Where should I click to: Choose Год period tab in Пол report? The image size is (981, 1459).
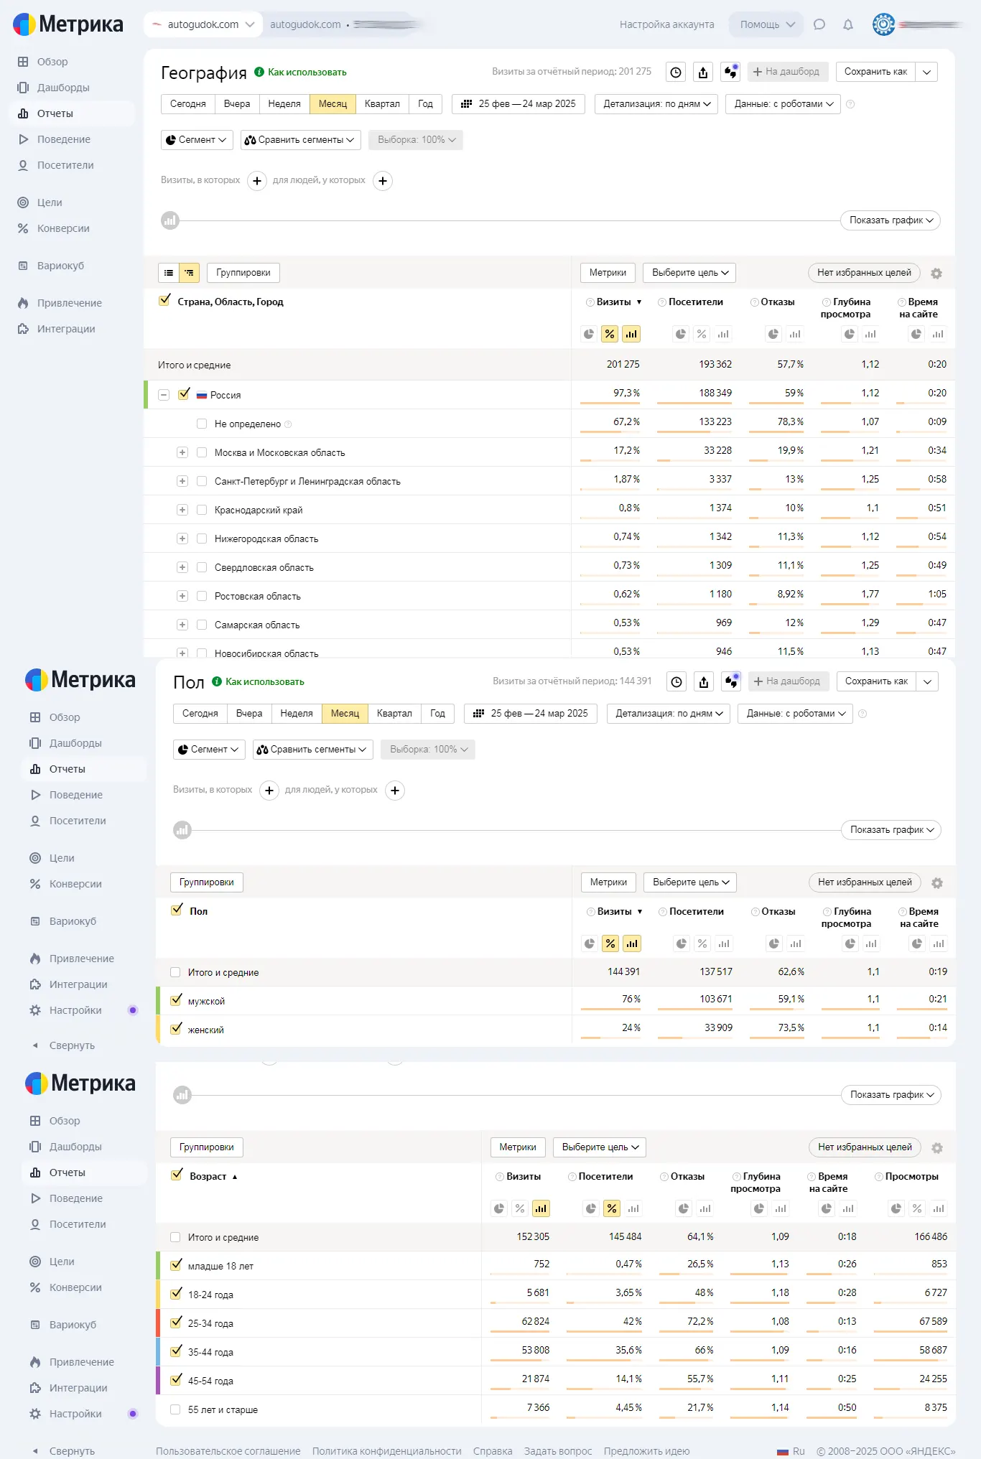click(x=437, y=713)
